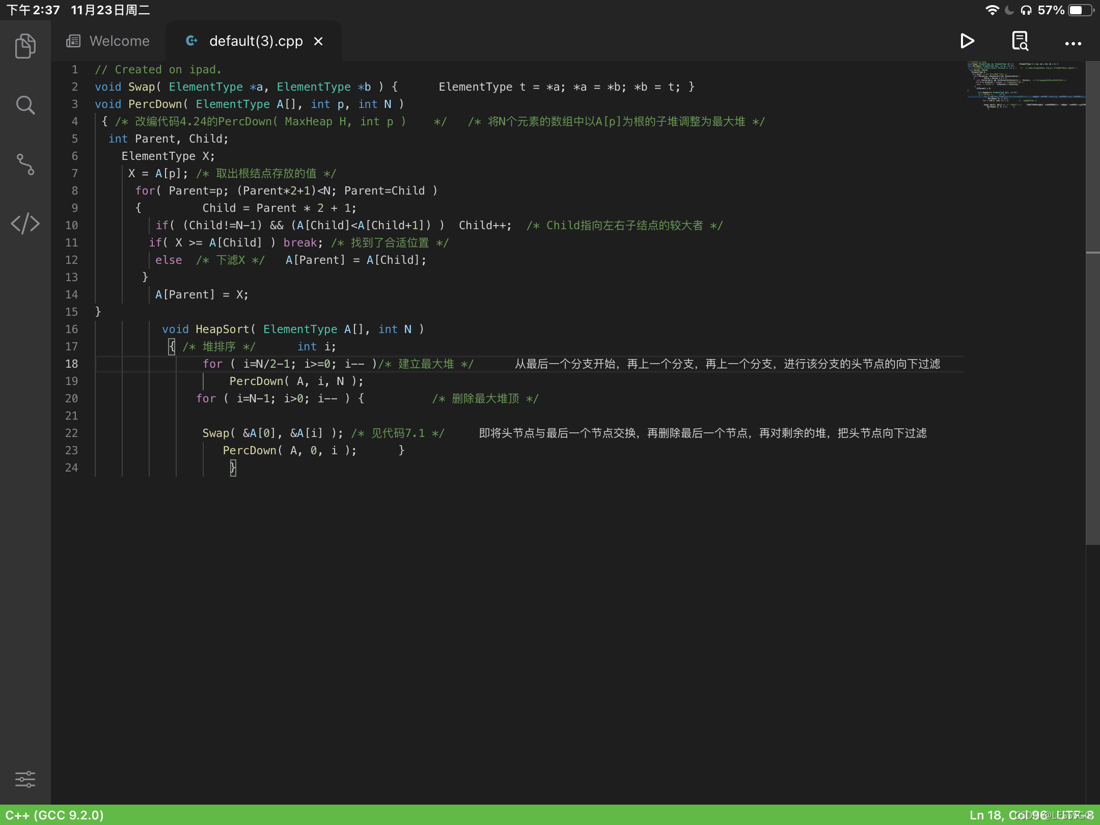Click the '下午2:37' clock text

(33, 10)
